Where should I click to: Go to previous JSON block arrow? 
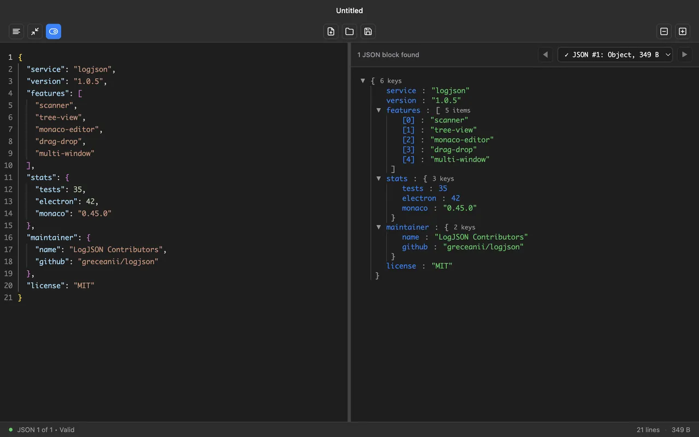(x=545, y=55)
